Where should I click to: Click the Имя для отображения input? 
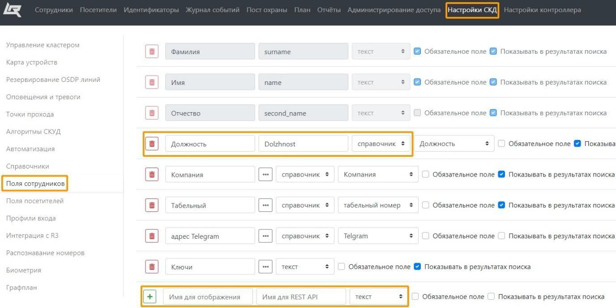(x=208, y=297)
